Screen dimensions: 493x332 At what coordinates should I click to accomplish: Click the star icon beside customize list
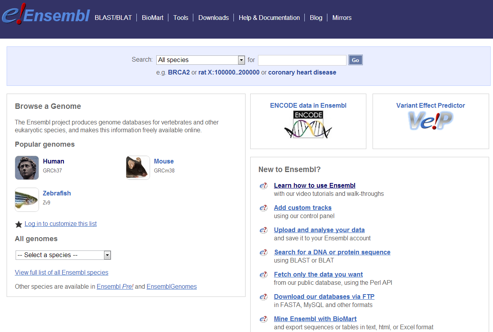[19, 224]
